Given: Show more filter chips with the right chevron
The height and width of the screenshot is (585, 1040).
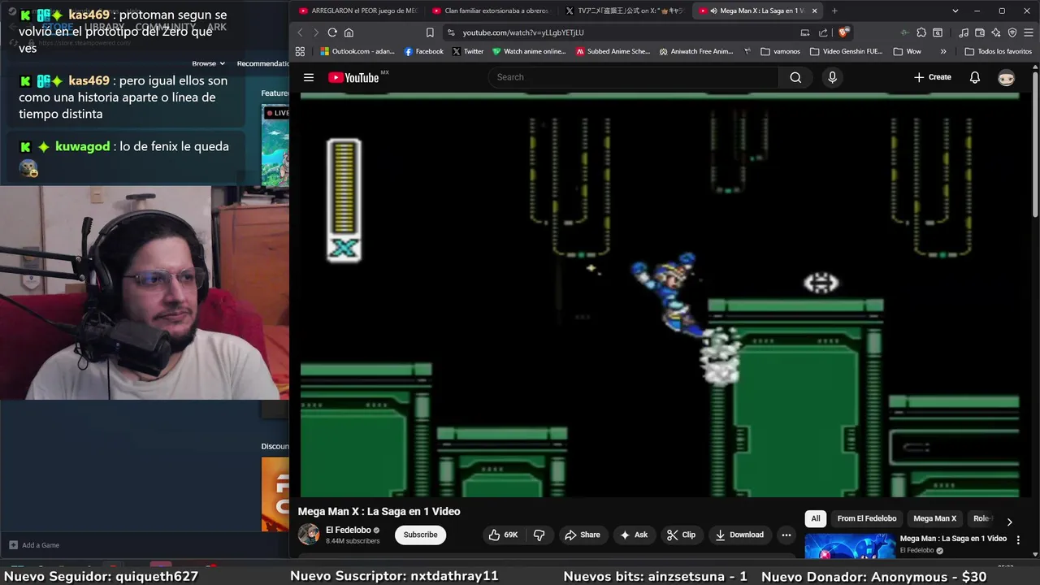Looking at the screenshot, I should click(1009, 522).
